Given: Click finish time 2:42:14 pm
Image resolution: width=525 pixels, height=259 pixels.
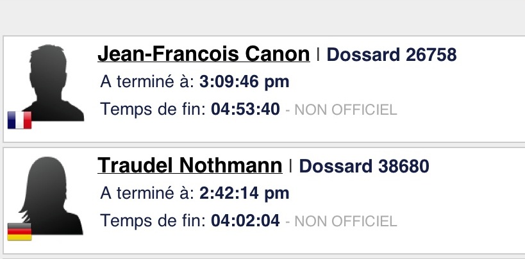Looking at the screenshot, I should tap(244, 194).
